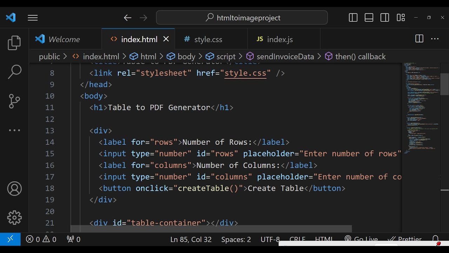Click Go Live in status bar
This screenshot has height=253, width=449.
[x=361, y=239]
